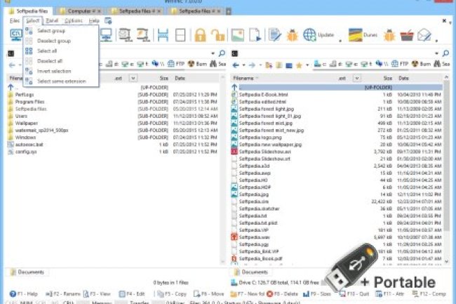Click the menu bar window settings icon
This screenshot has height=304, width=456.
point(108,20)
